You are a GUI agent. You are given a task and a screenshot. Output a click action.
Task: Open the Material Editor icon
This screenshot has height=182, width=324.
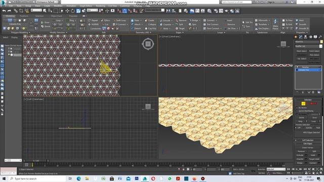point(209,11)
